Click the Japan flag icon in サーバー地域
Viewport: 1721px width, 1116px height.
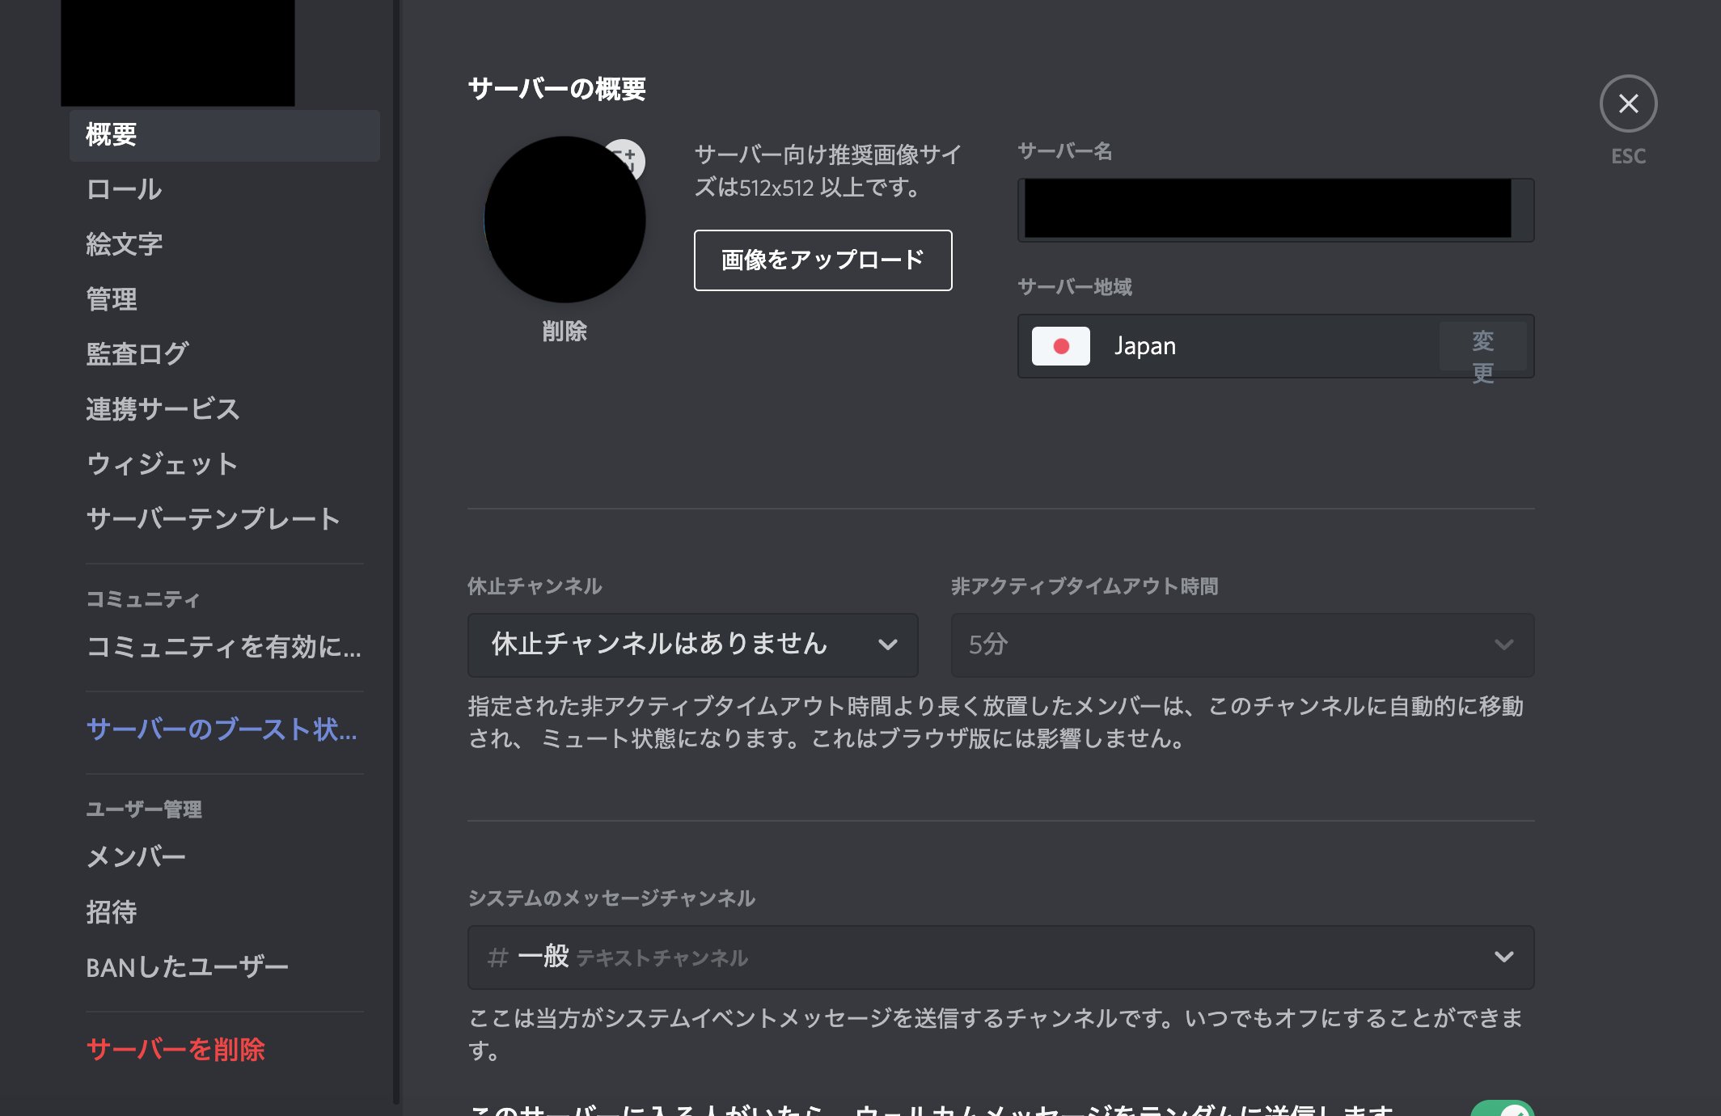[x=1061, y=346]
